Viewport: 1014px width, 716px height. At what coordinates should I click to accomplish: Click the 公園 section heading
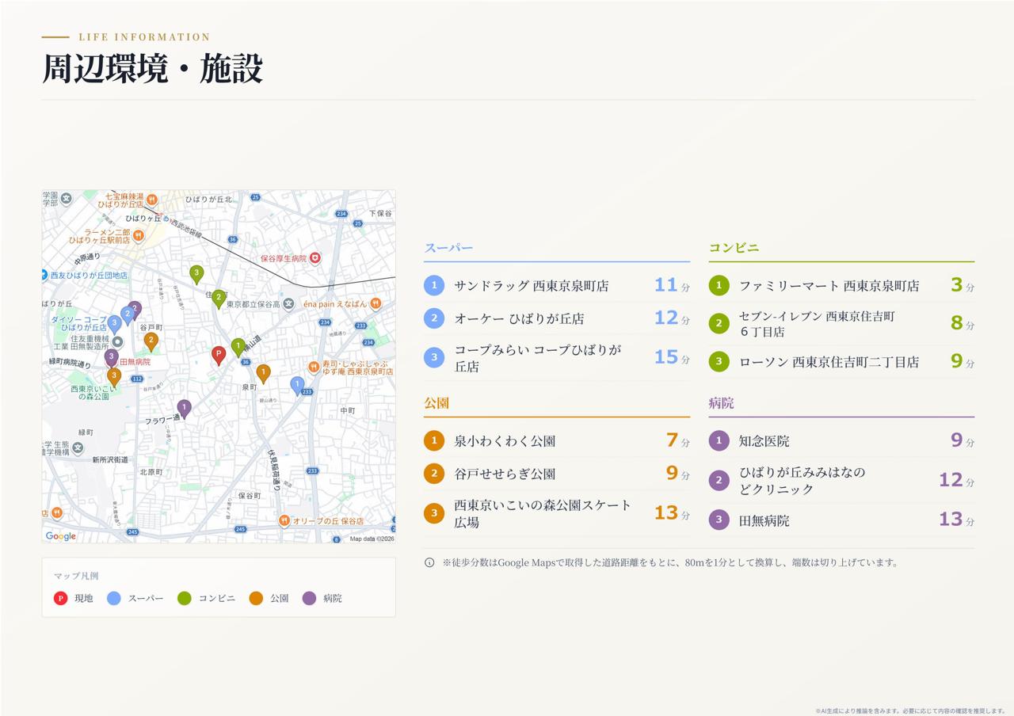click(436, 403)
